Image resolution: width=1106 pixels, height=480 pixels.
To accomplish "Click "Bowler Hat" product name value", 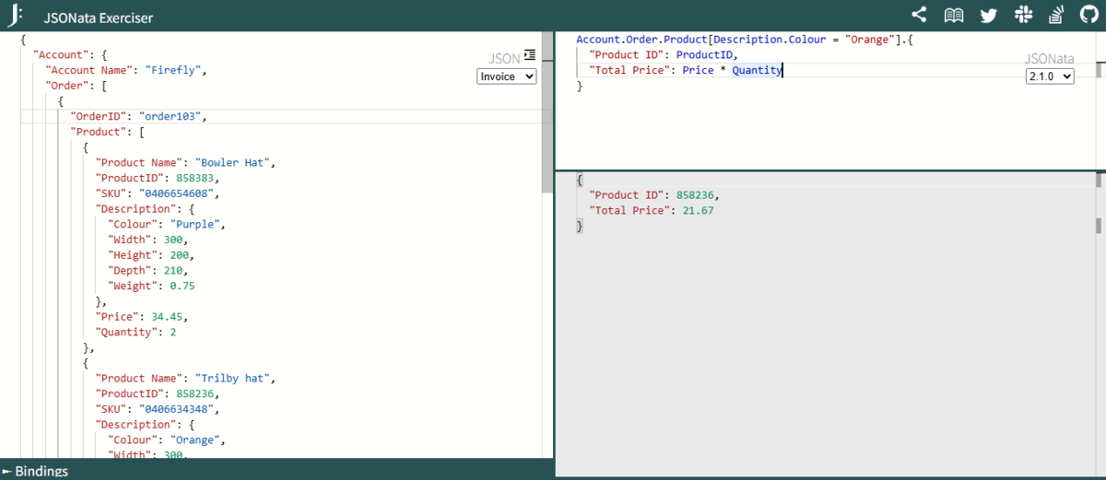I will [232, 162].
